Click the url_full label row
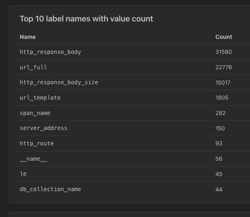This screenshot has height=217, width=250. click(33, 67)
